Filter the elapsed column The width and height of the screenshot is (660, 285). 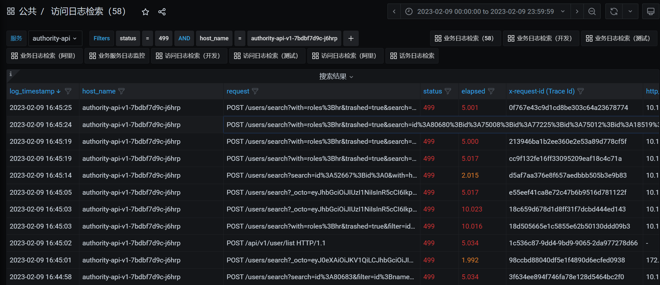pyautogui.click(x=491, y=91)
